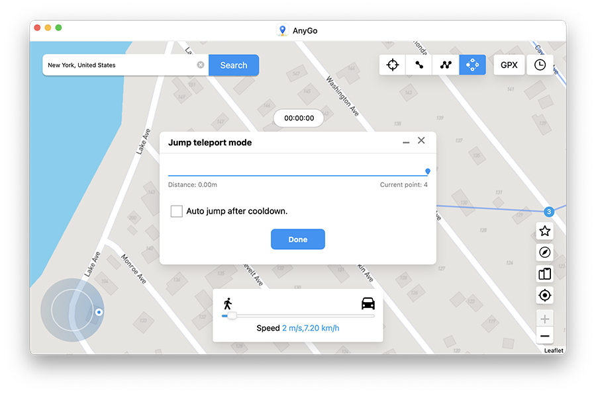Open the GPX import button
This screenshot has width=596, height=394.
[x=509, y=65]
